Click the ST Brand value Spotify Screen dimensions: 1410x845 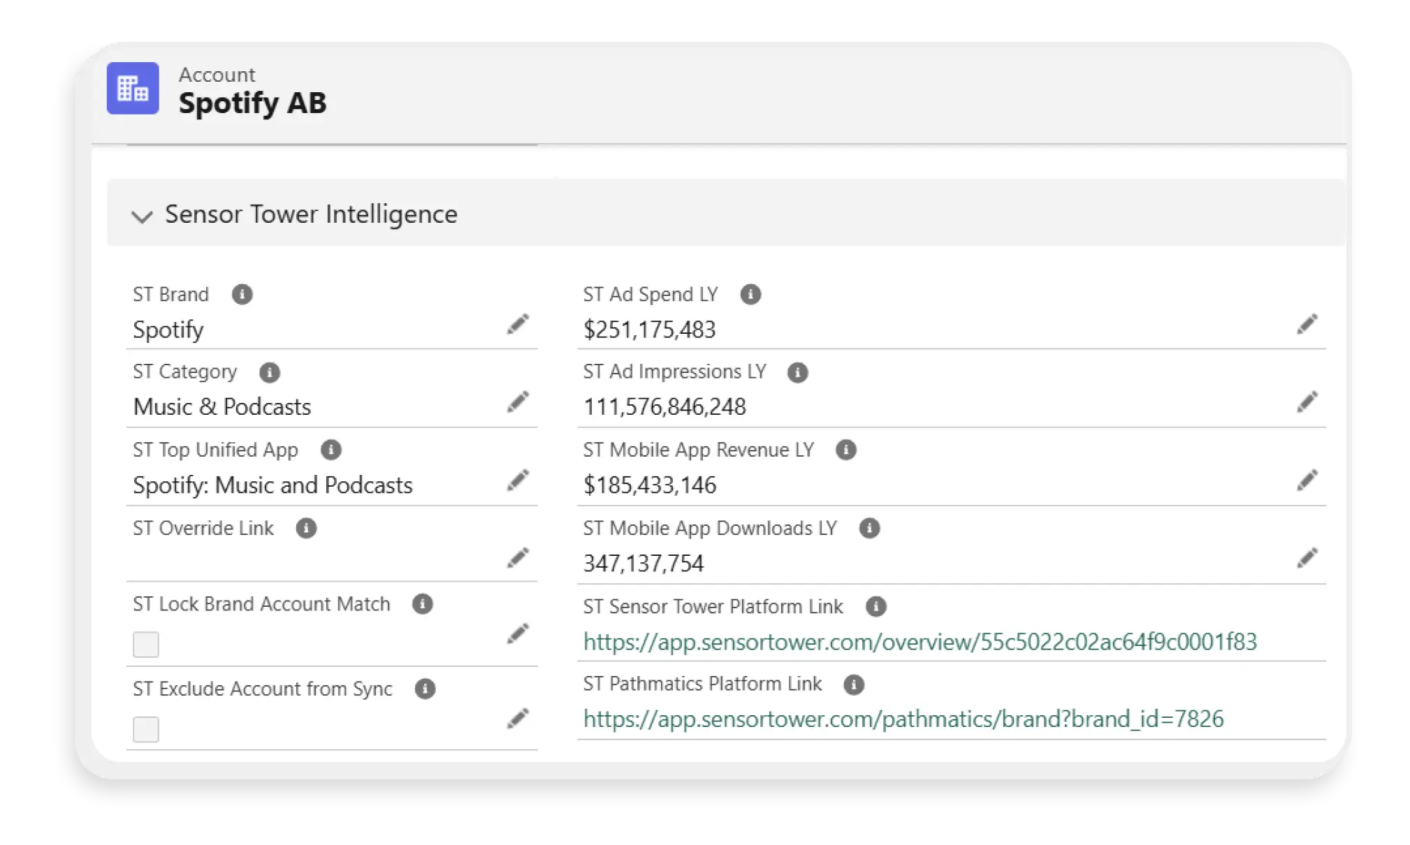point(168,330)
